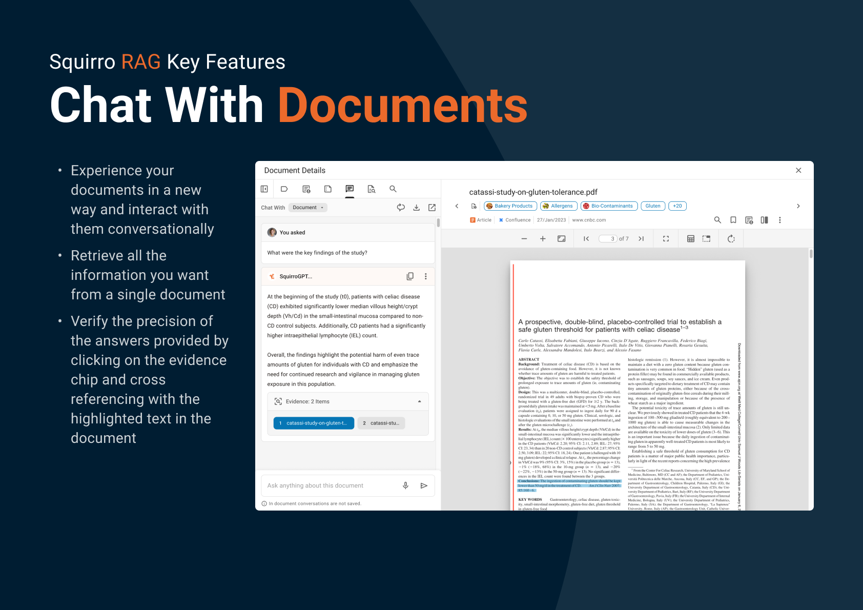Select the chat with document tab

350,189
